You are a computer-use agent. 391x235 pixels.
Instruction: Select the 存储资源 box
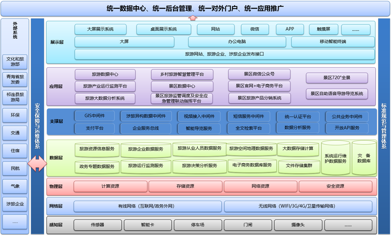click(x=185, y=186)
